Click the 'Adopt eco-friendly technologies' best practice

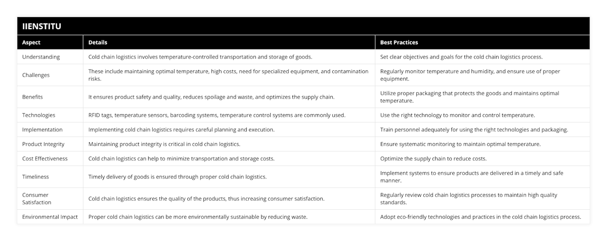(481, 217)
